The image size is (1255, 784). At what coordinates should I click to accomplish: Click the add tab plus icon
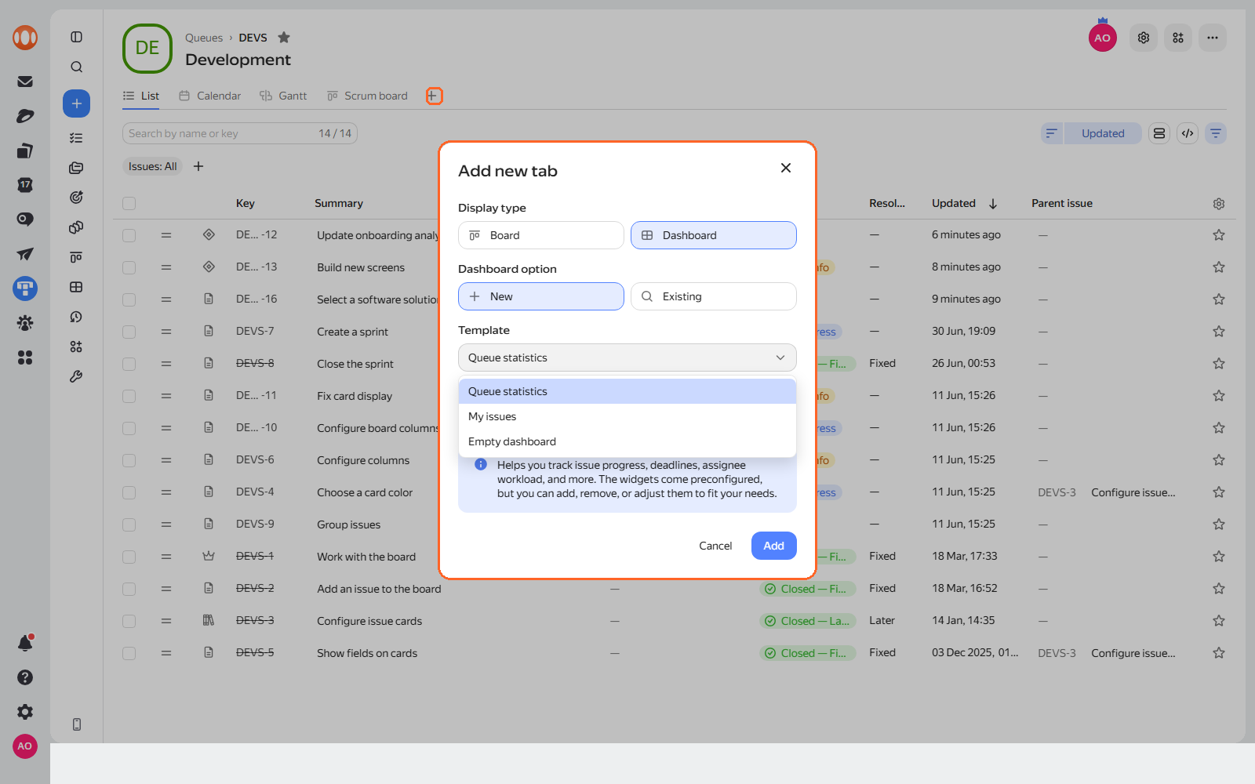434,96
